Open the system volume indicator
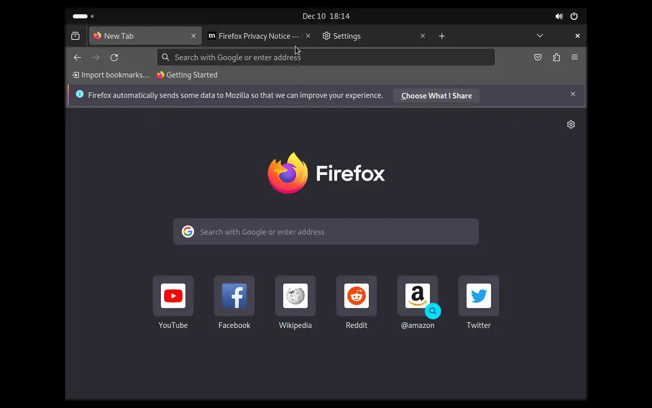This screenshot has height=408, width=652. pyautogui.click(x=559, y=16)
